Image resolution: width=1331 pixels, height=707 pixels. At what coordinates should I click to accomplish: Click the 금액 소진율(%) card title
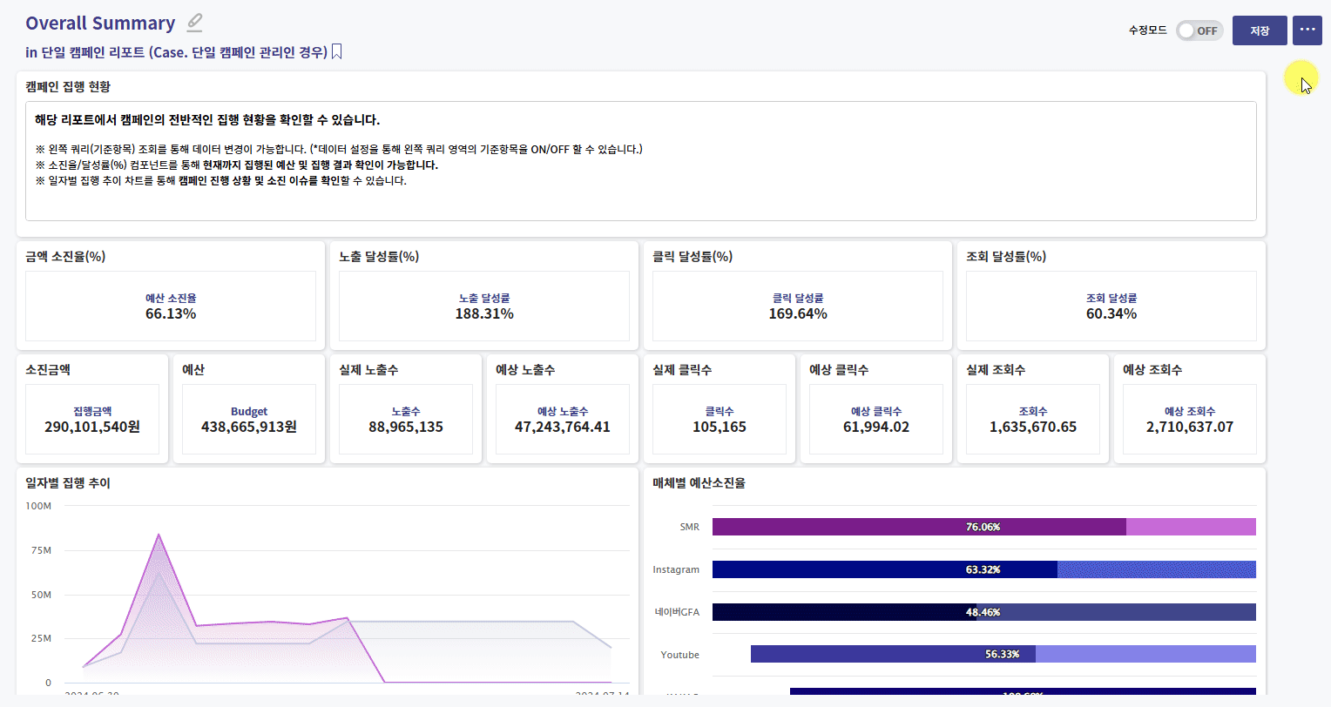coord(65,257)
